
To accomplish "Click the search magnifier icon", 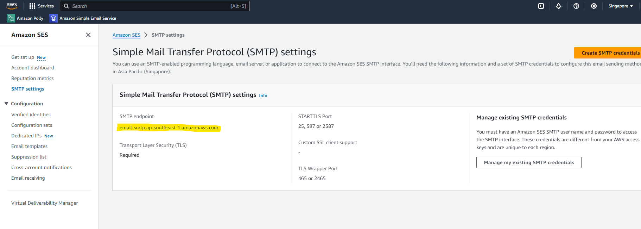I will pos(66,6).
